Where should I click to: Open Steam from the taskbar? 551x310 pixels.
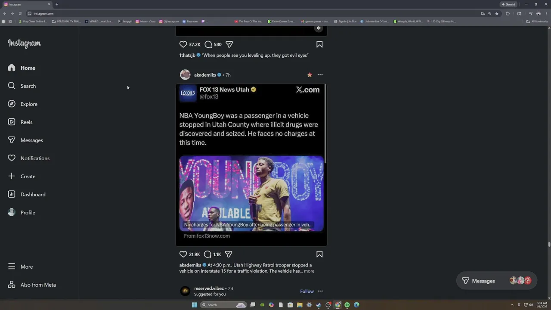tap(319, 305)
